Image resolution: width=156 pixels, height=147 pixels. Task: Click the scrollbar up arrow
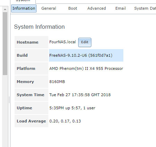[x=5, y=9]
